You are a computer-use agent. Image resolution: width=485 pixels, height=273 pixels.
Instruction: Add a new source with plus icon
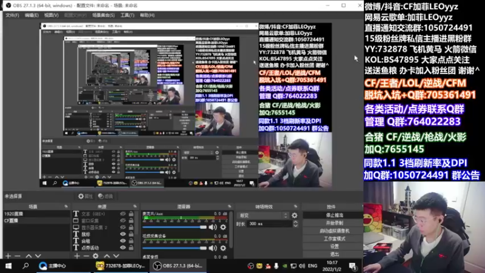(77, 256)
